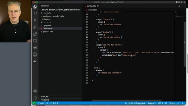188x106 pixels.
Task: Open the Explorer more actions menu
Action: (79, 6)
